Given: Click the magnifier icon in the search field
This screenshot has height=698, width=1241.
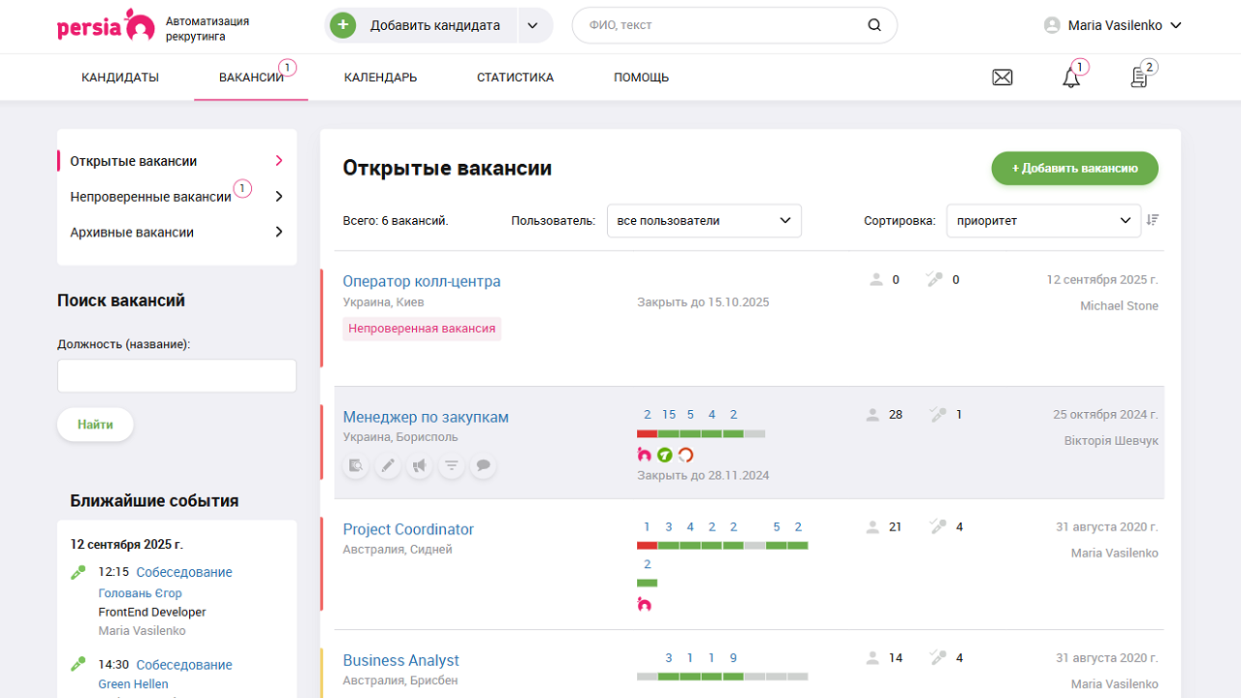Looking at the screenshot, I should (875, 26).
